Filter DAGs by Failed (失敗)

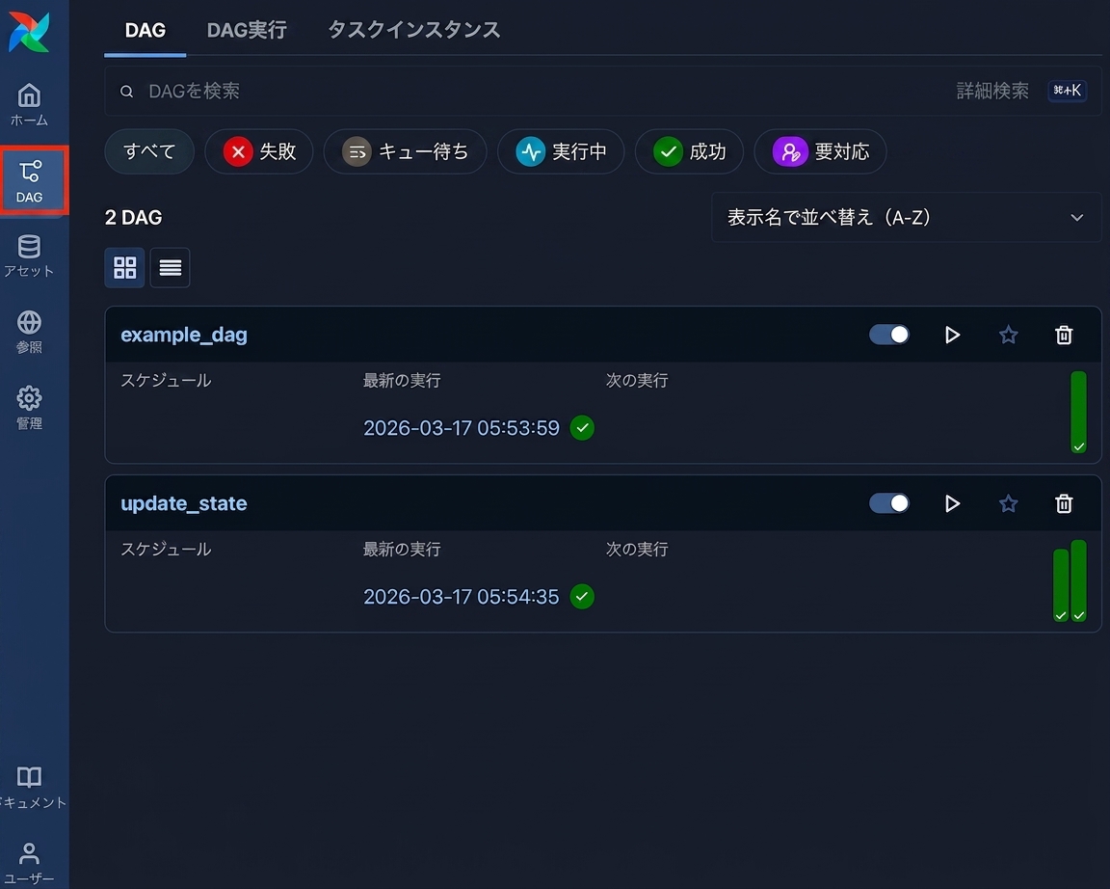[259, 151]
